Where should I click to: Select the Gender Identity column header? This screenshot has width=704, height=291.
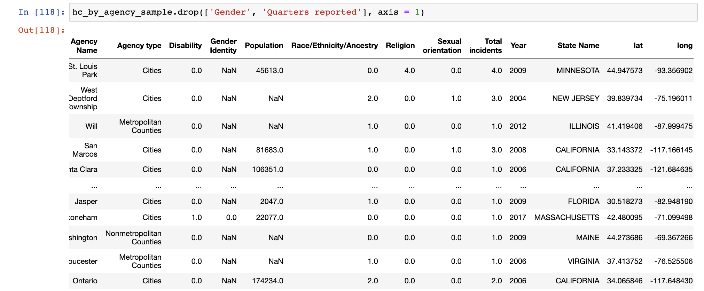[223, 46]
